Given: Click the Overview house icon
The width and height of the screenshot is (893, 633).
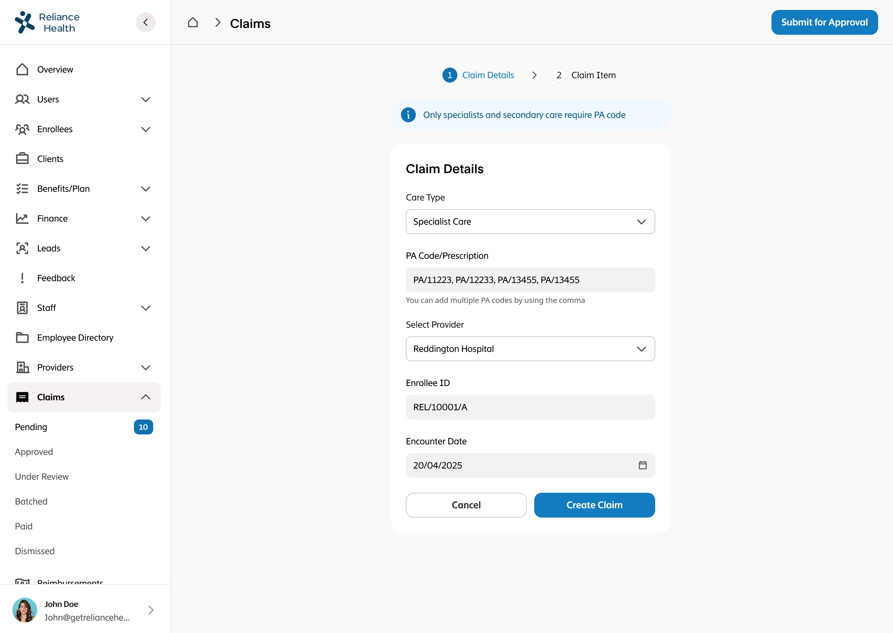Looking at the screenshot, I should tap(22, 70).
